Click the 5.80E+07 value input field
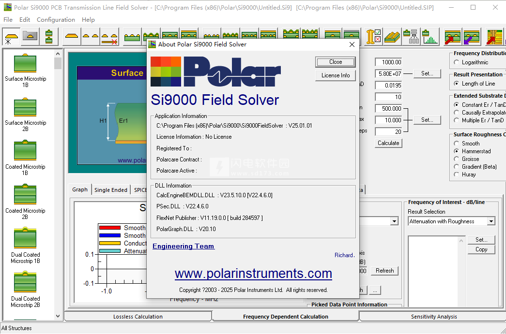The image size is (506, 334). 388,74
